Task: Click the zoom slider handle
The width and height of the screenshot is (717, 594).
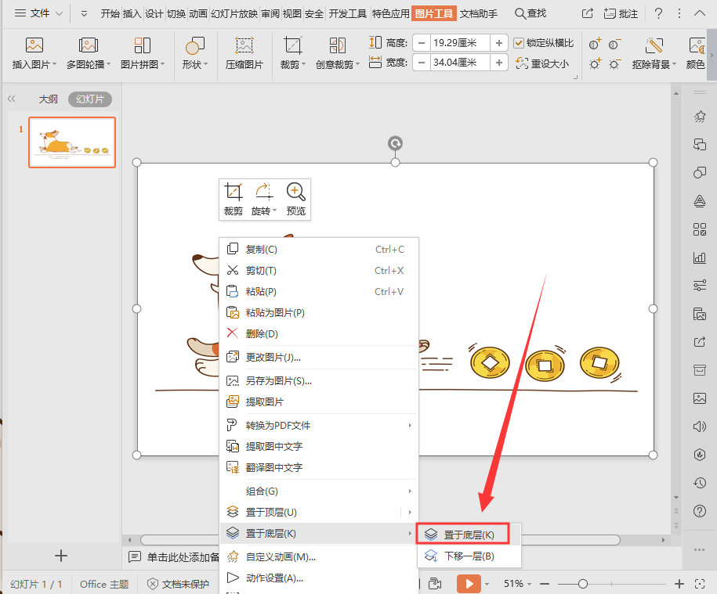Action: 583,584
